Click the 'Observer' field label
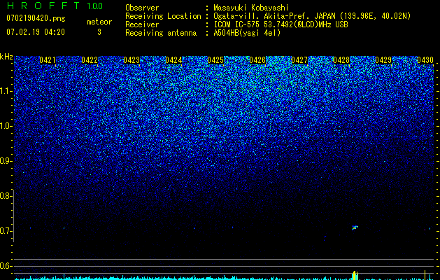 tap(142, 8)
